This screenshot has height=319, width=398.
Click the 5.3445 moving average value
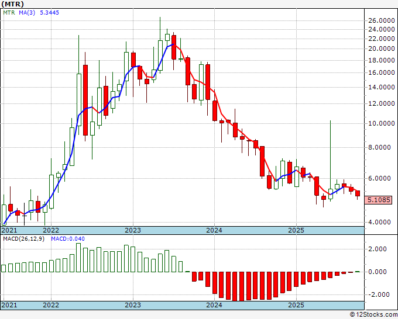tap(50, 12)
